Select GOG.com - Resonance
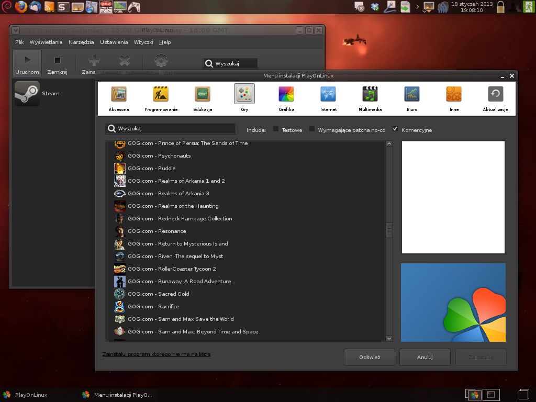This screenshot has height=402, width=536. point(157,231)
